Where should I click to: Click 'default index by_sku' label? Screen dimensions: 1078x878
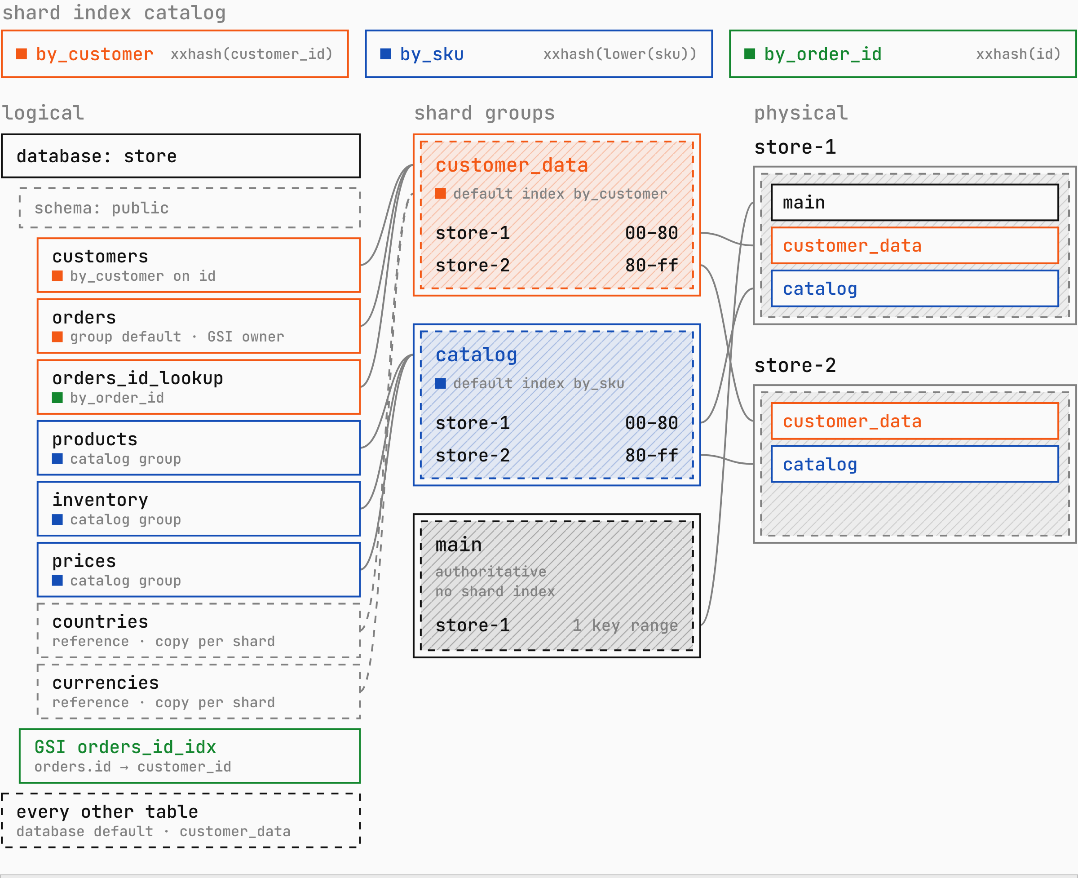[x=539, y=383]
